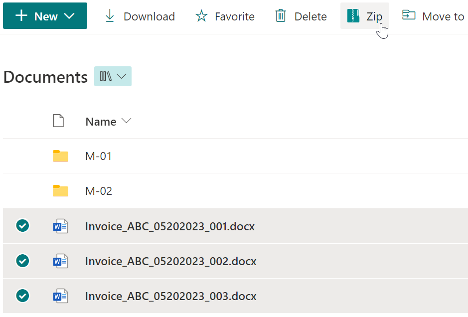Click the Delete trash can icon
This screenshot has width=468, height=317.
281,16
